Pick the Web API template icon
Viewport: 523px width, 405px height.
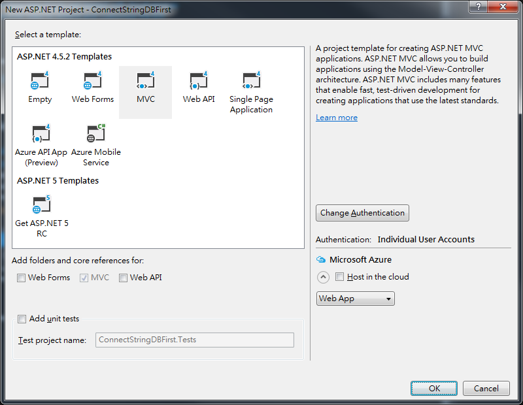pos(199,80)
